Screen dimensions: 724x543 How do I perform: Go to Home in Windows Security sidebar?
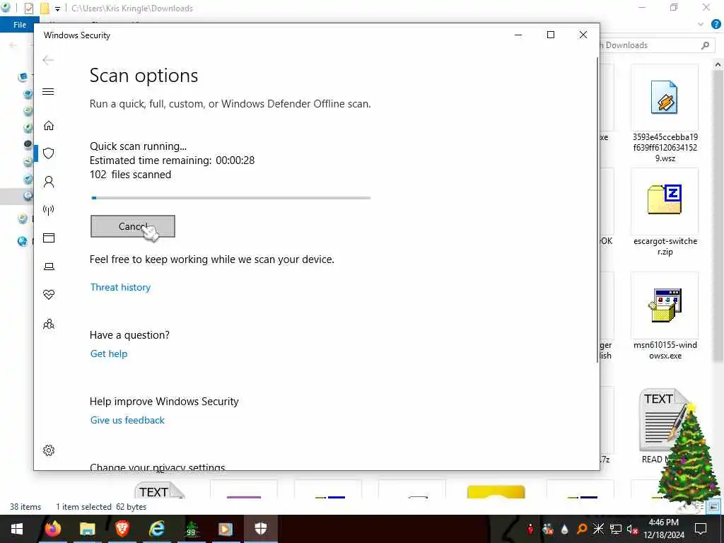click(x=49, y=126)
